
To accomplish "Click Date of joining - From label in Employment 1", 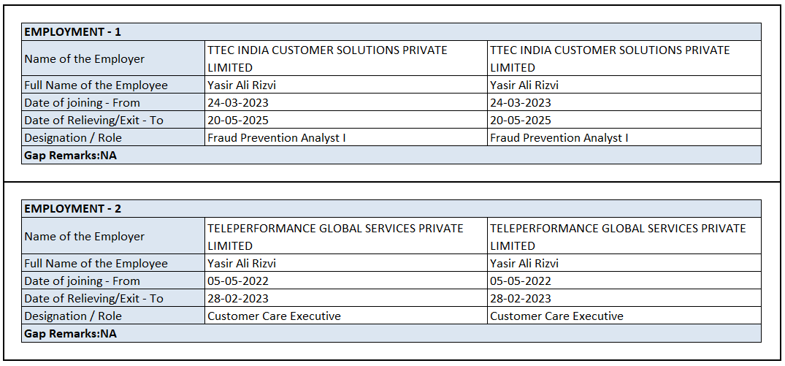I will tap(82, 103).
